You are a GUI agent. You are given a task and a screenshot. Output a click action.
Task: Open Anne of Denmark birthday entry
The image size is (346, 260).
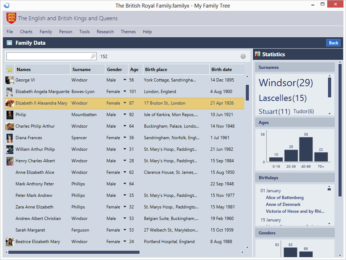click(283, 204)
